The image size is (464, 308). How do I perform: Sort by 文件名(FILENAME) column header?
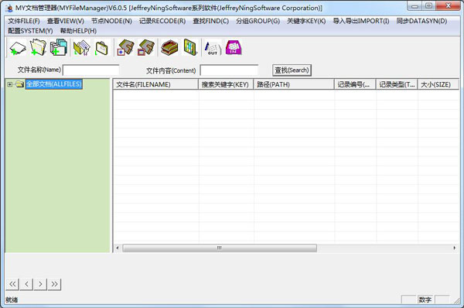click(155, 84)
